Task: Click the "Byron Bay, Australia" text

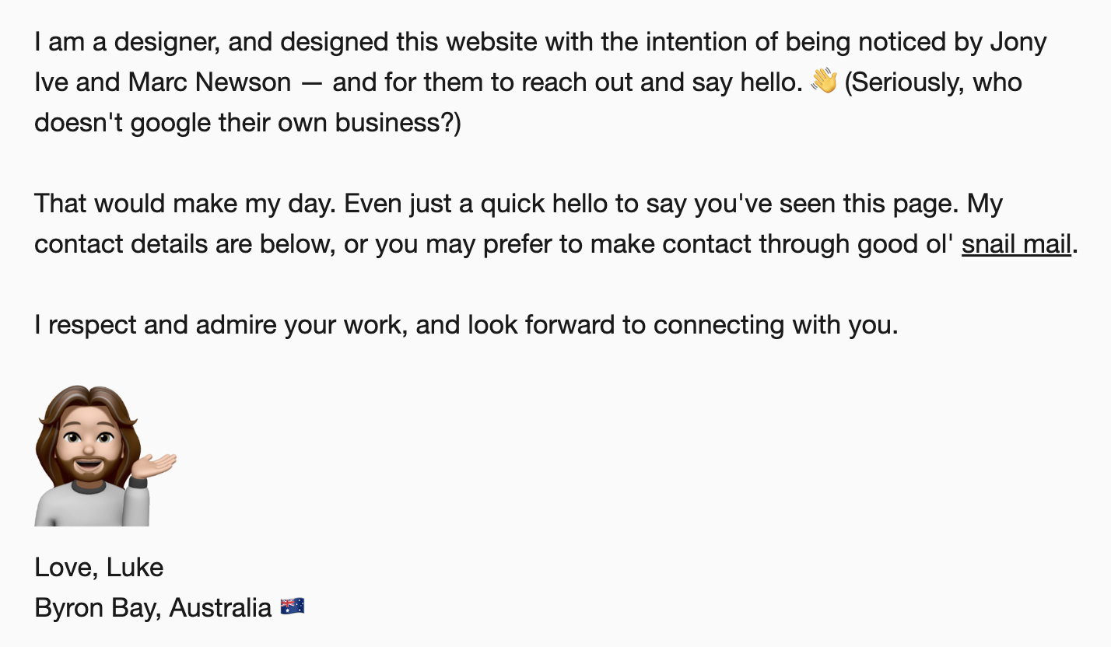Action: pos(152,608)
